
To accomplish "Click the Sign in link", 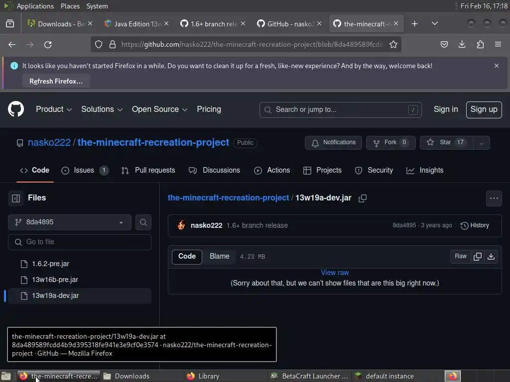I will point(446,109).
